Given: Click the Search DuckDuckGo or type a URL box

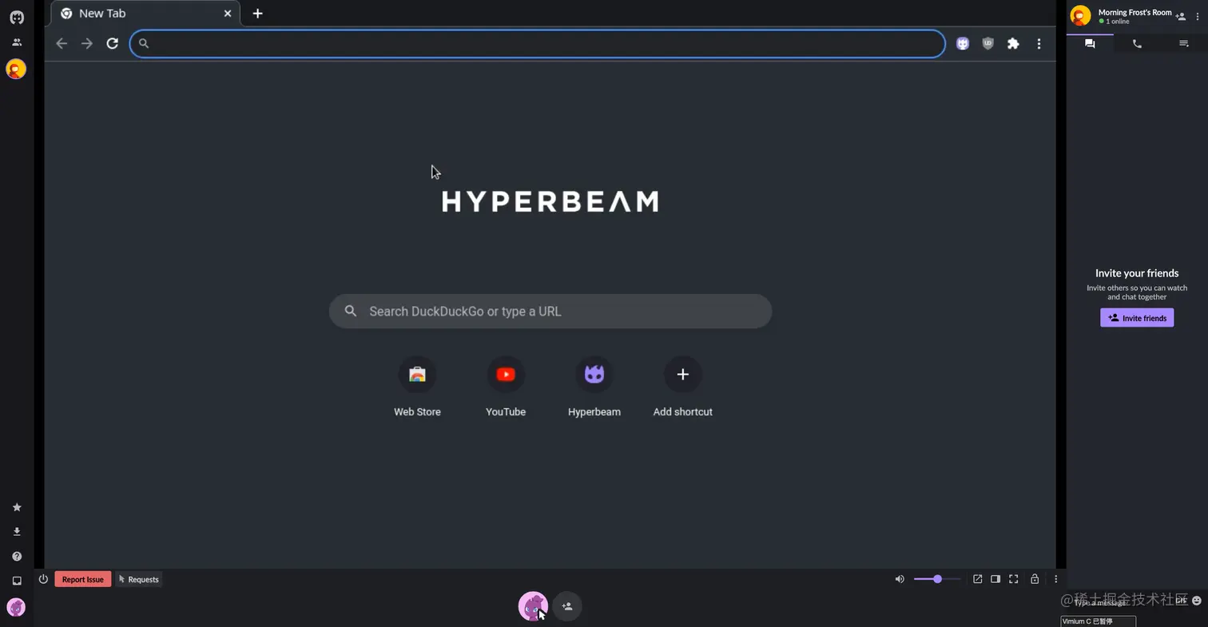Looking at the screenshot, I should [x=550, y=312].
